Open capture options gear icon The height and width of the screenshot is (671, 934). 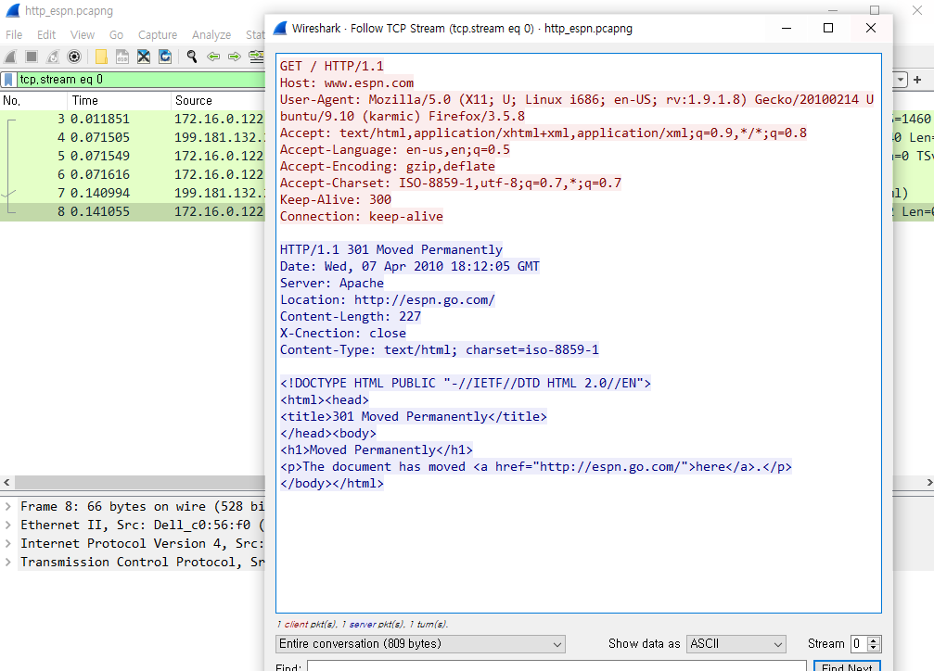pyautogui.click(x=74, y=57)
